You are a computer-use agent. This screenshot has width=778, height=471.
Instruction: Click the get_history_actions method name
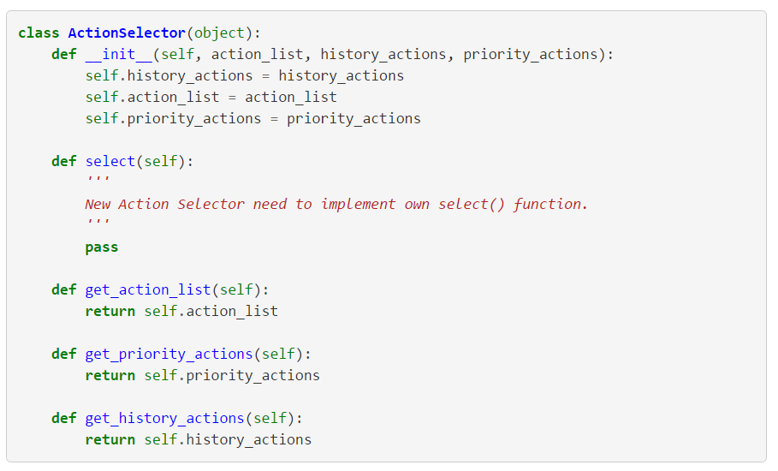point(164,419)
